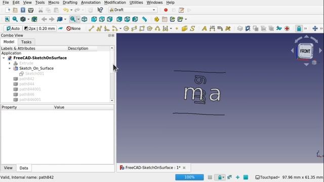Open the Modification menu
Viewport: 324px width, 182px height.
click(115, 3)
